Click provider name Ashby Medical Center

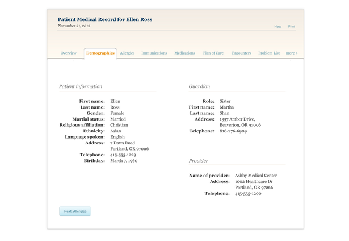click(x=256, y=176)
